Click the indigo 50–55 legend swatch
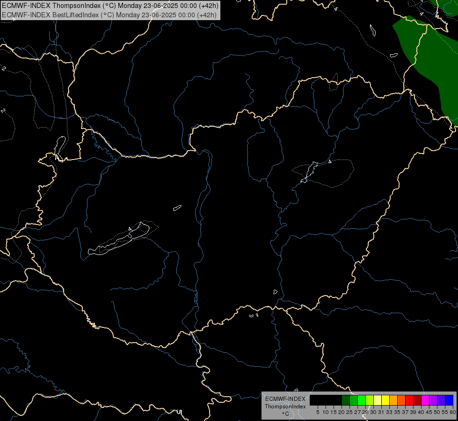The height and width of the screenshot is (421, 458). (x=441, y=400)
